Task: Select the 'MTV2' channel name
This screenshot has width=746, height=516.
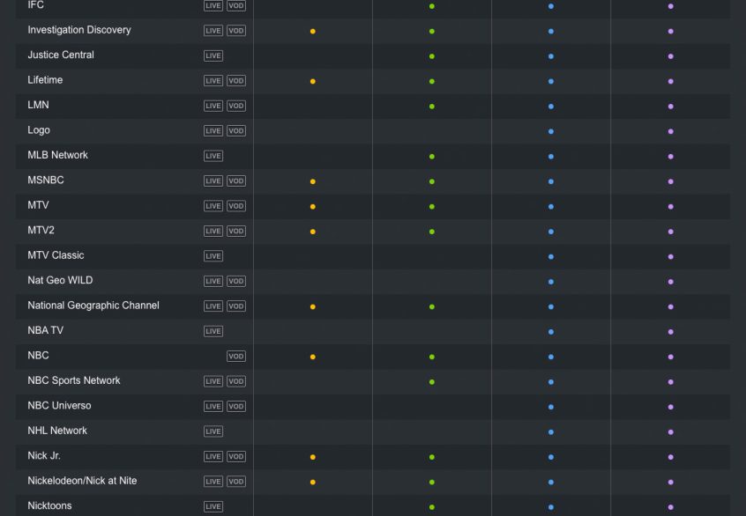Action: pyautogui.click(x=41, y=230)
